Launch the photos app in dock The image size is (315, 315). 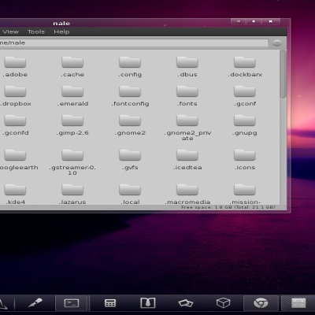(x=186, y=303)
